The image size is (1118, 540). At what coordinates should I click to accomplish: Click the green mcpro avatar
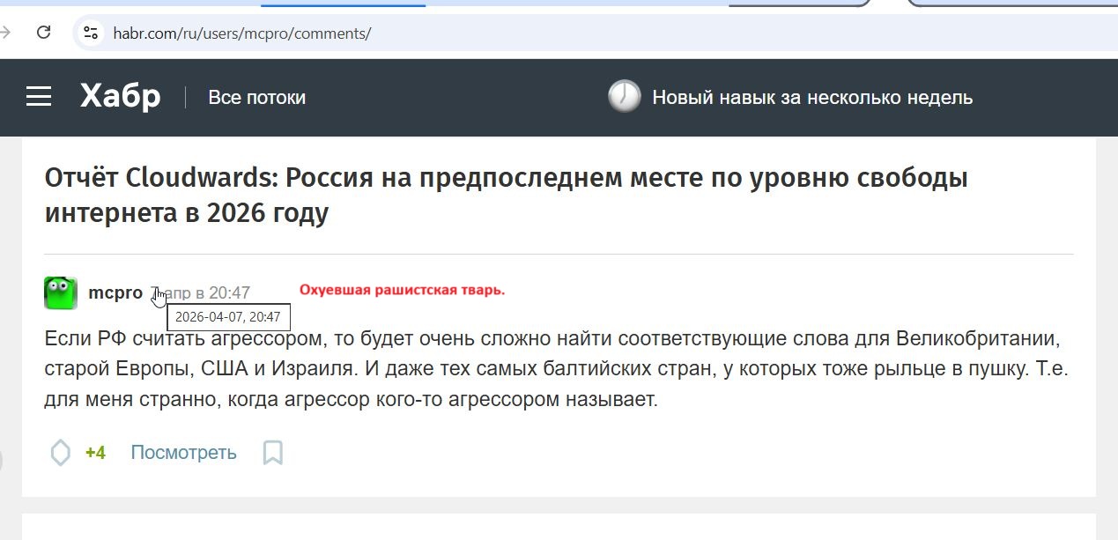(x=61, y=292)
